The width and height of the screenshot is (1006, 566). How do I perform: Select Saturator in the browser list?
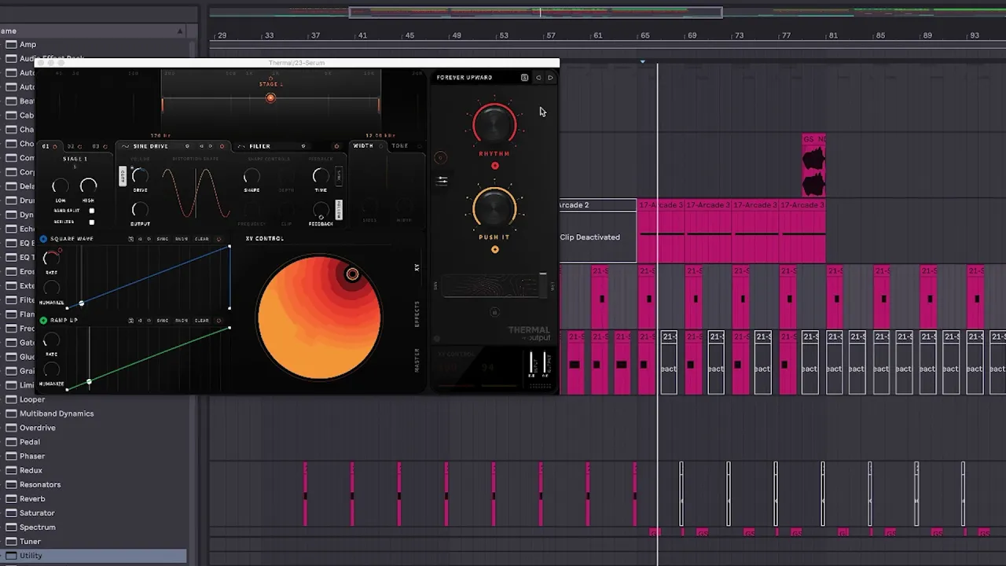pyautogui.click(x=37, y=513)
